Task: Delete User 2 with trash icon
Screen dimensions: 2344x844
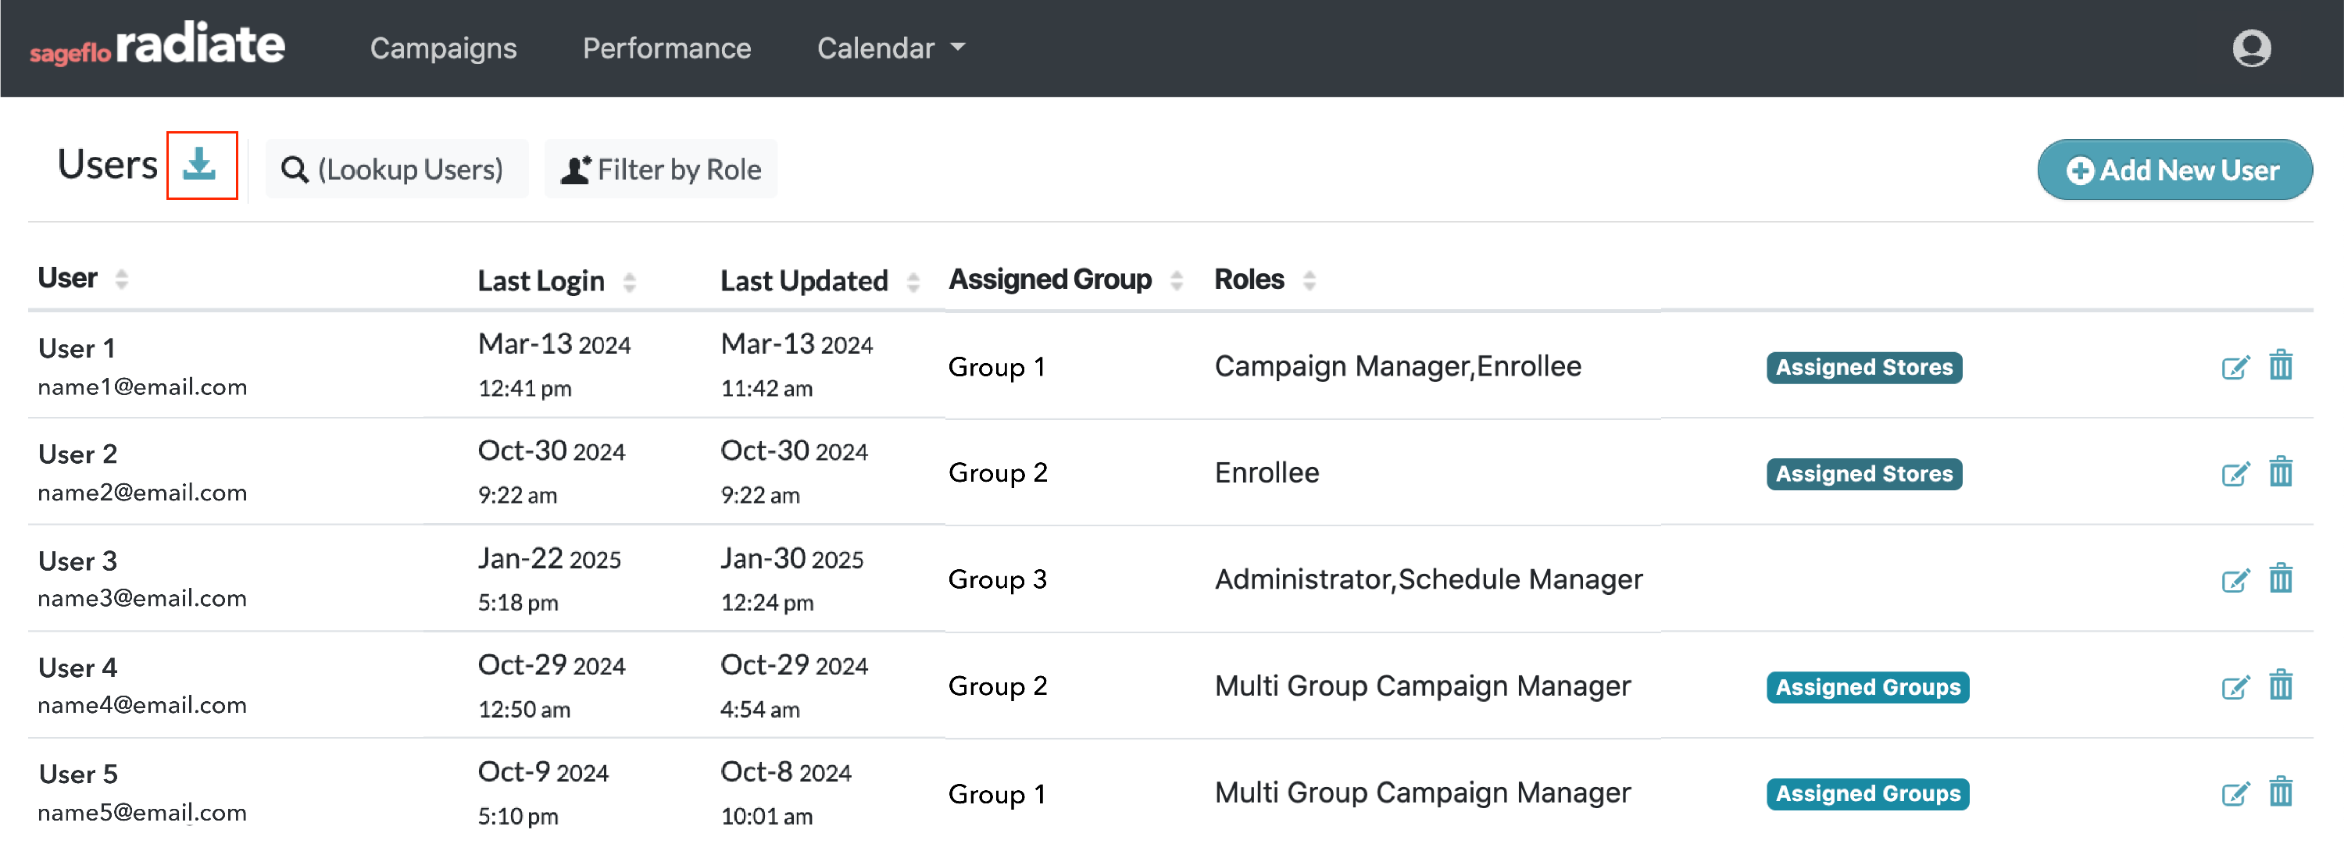Action: click(x=2280, y=473)
